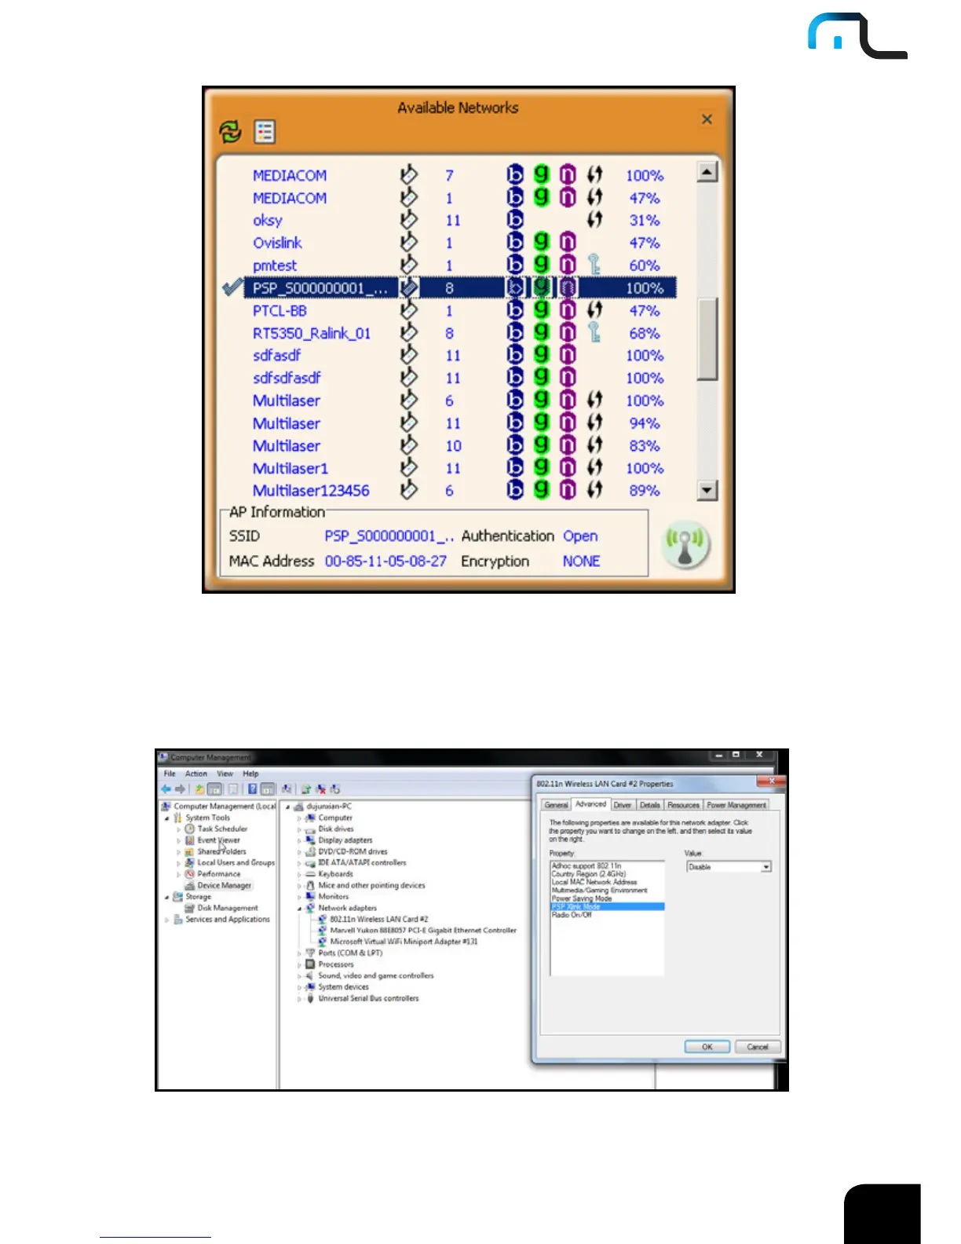The image size is (961, 1244).
Task: Click the WPS arrows icon in PTCL-BB row
Action: point(594,310)
